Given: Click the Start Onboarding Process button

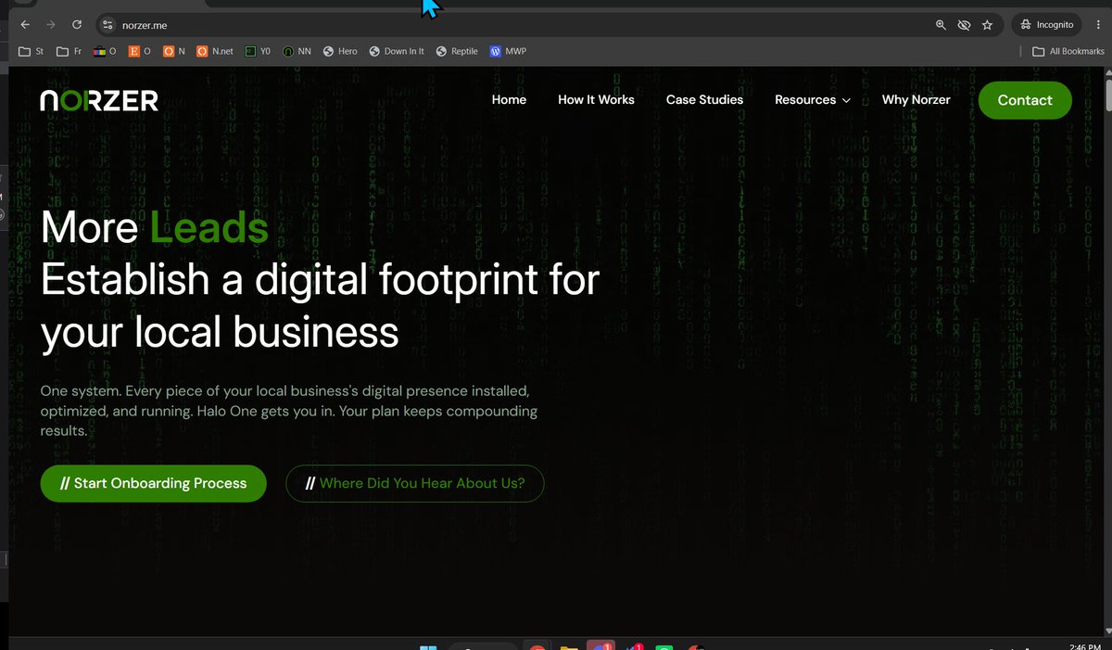Looking at the screenshot, I should pyautogui.click(x=153, y=483).
